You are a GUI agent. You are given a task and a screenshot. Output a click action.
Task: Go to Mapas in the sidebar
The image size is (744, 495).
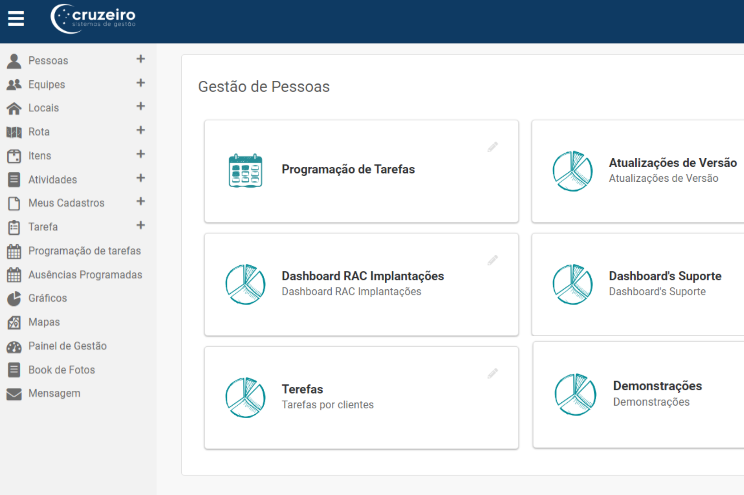(44, 322)
